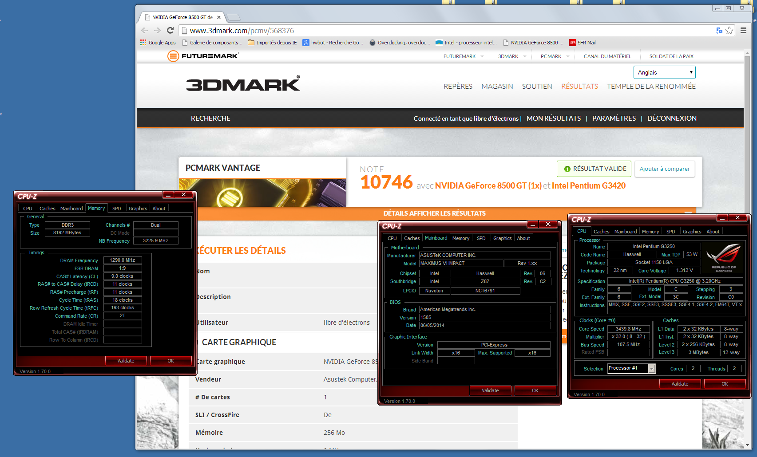
Task: Open the Chrome menu hamburger icon
Action: tap(743, 31)
